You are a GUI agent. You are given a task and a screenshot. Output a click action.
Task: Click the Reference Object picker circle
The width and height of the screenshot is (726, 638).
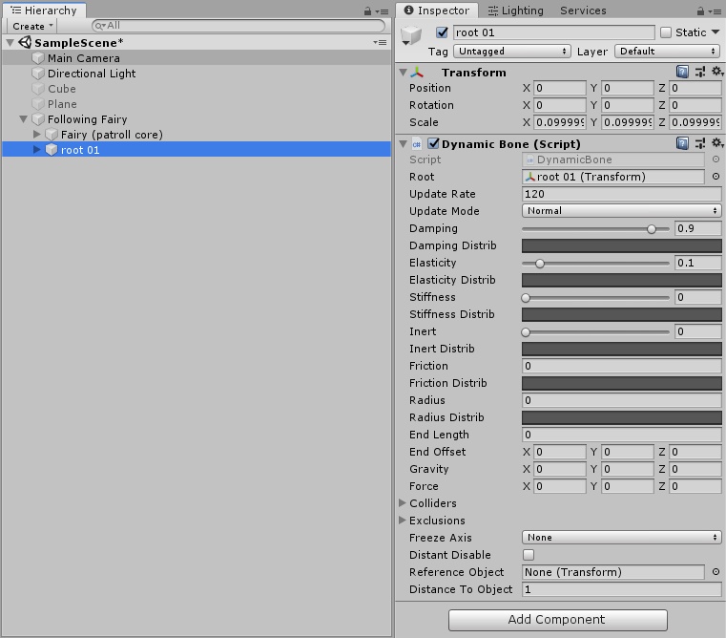(716, 572)
